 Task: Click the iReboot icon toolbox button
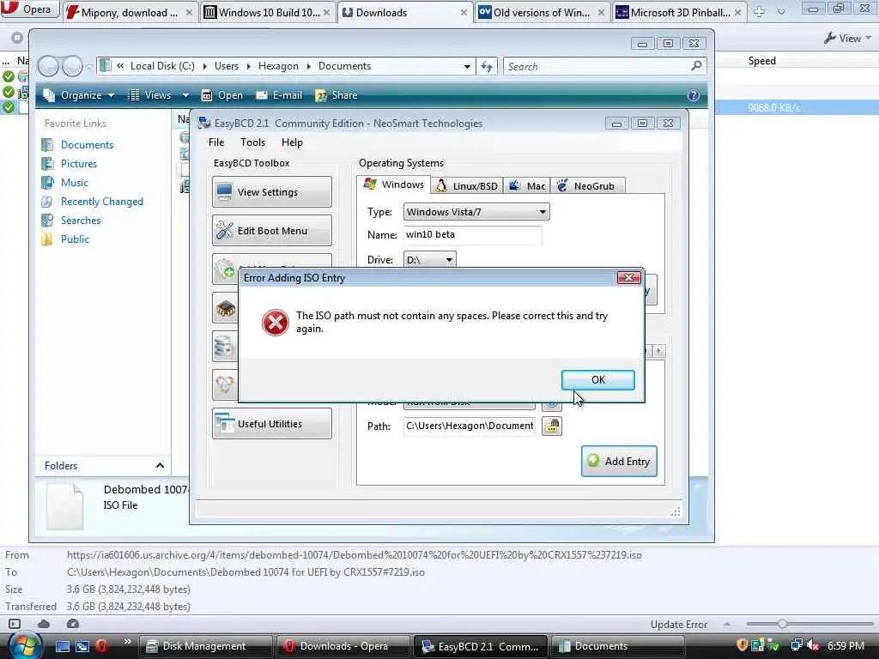(224, 384)
